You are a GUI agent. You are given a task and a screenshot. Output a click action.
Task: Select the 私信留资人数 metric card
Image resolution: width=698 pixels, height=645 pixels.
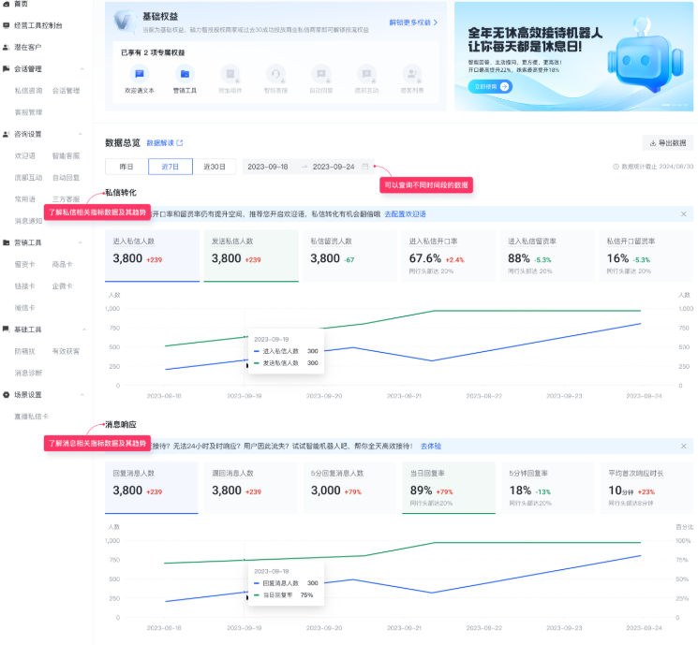pyautogui.click(x=349, y=256)
